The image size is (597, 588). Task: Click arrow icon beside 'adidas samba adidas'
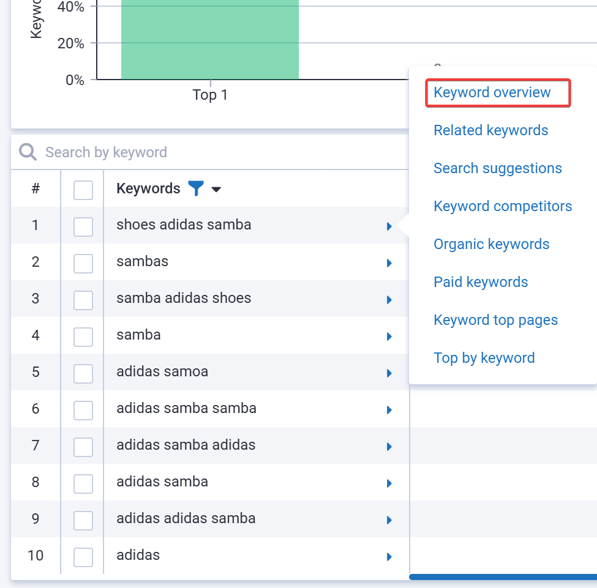tap(389, 447)
